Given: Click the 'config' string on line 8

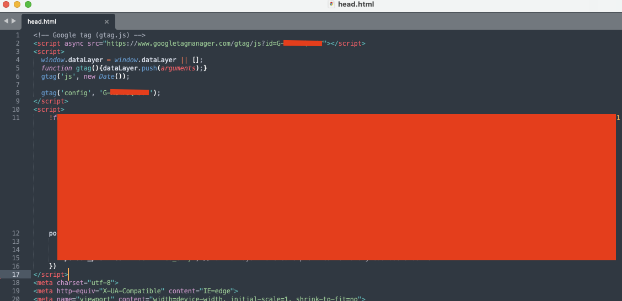Looking at the screenshot, I should (76, 92).
